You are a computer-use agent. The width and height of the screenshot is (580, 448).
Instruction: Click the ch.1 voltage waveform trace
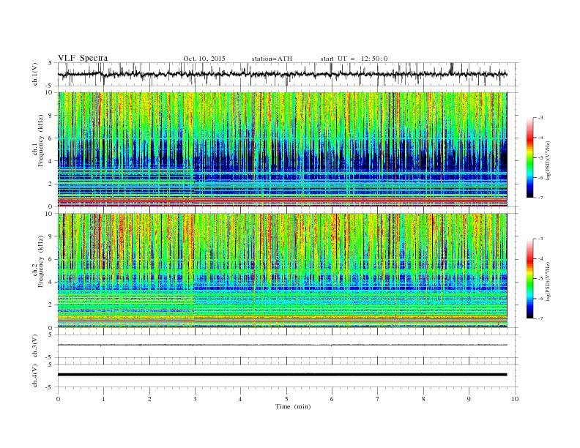[282, 74]
